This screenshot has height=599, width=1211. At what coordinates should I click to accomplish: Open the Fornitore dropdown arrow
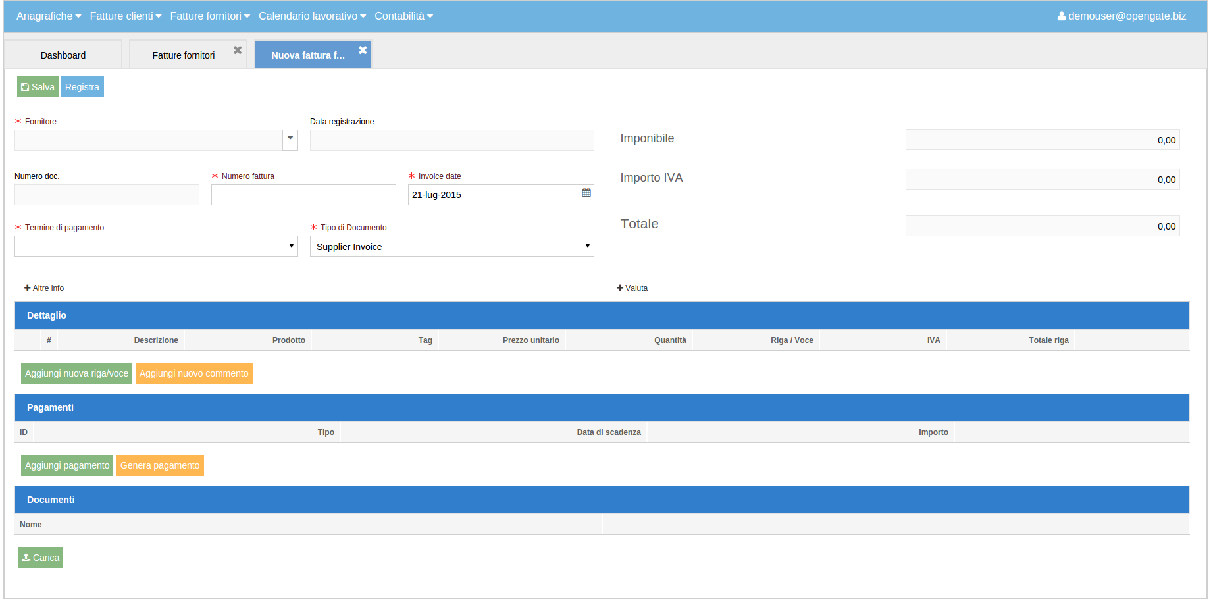(290, 140)
